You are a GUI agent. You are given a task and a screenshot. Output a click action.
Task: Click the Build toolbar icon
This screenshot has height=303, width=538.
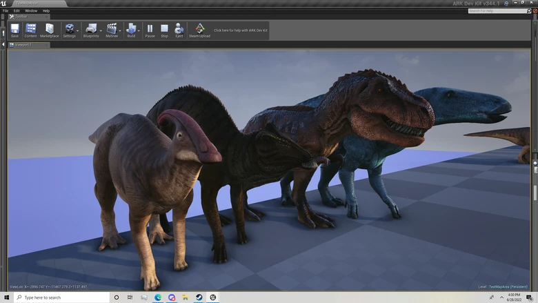(131, 30)
